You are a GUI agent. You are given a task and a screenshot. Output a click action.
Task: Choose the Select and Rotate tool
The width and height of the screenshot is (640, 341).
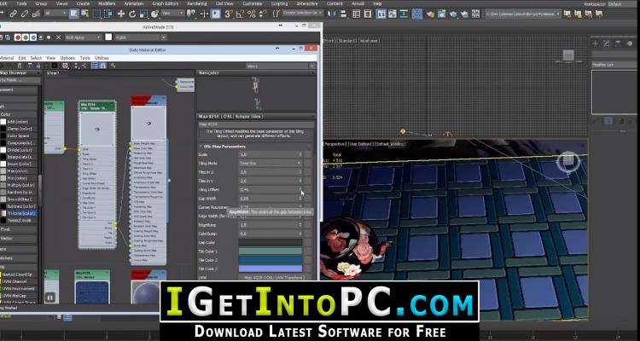132,14
